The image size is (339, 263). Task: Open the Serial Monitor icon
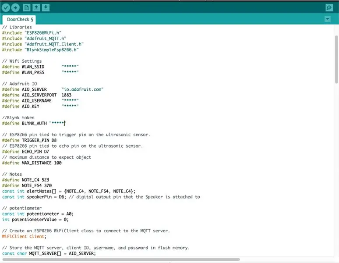[329, 8]
